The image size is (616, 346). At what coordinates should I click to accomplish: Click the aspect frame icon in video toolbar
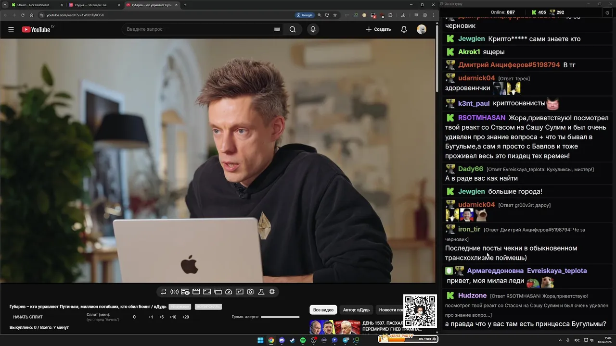coord(207,292)
